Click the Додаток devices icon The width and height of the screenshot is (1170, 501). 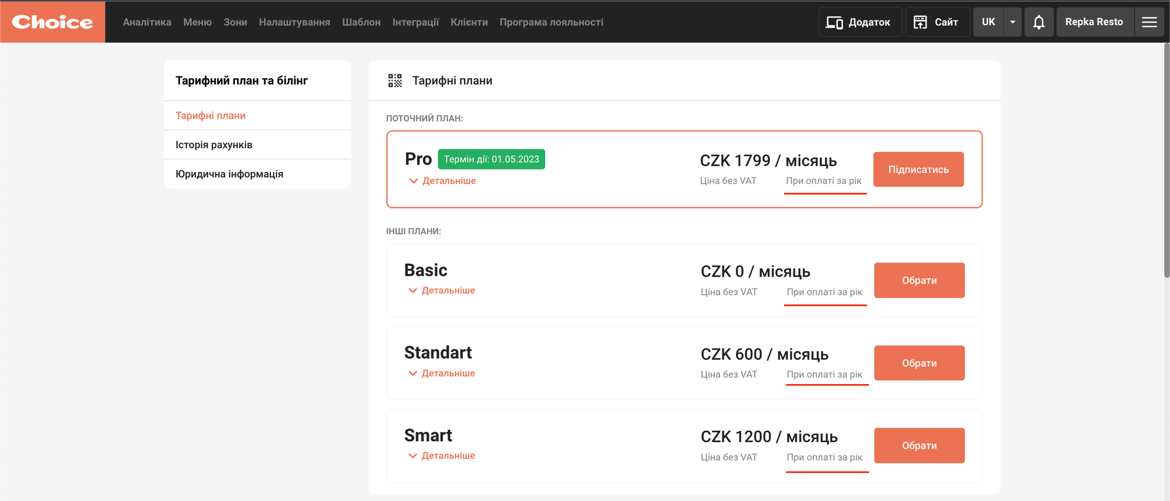(834, 22)
